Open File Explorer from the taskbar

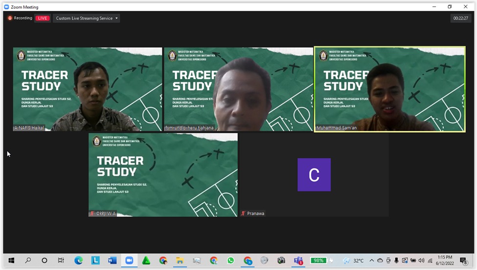click(x=180, y=261)
